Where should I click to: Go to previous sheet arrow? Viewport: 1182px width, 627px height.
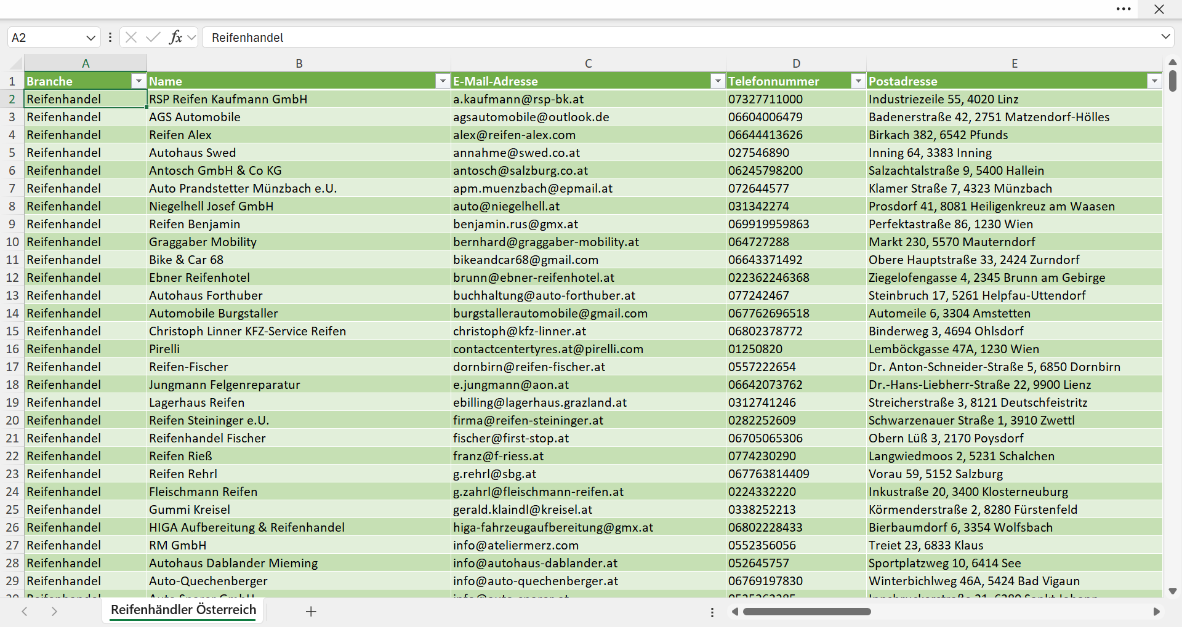[25, 611]
